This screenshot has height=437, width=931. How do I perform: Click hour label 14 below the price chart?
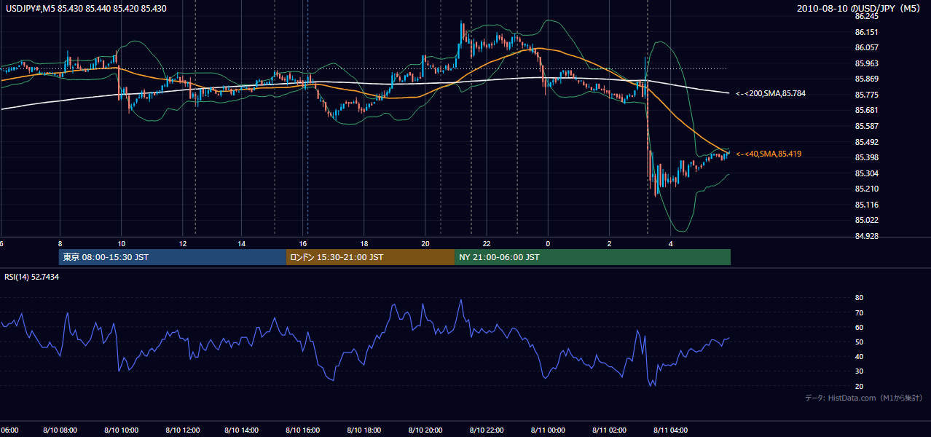[x=243, y=244]
